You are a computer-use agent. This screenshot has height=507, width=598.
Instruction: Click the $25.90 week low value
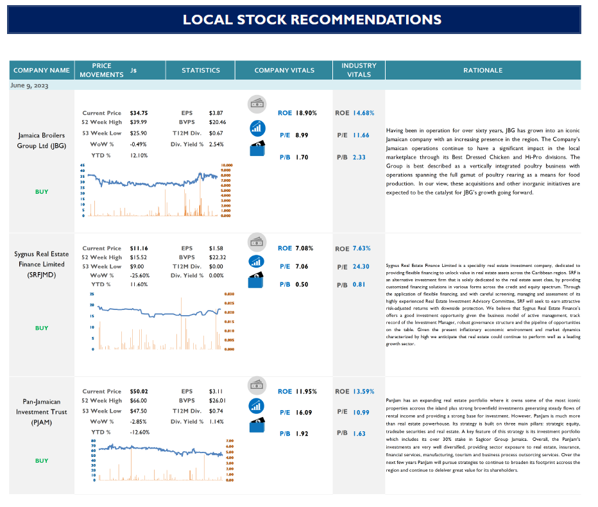(138, 133)
